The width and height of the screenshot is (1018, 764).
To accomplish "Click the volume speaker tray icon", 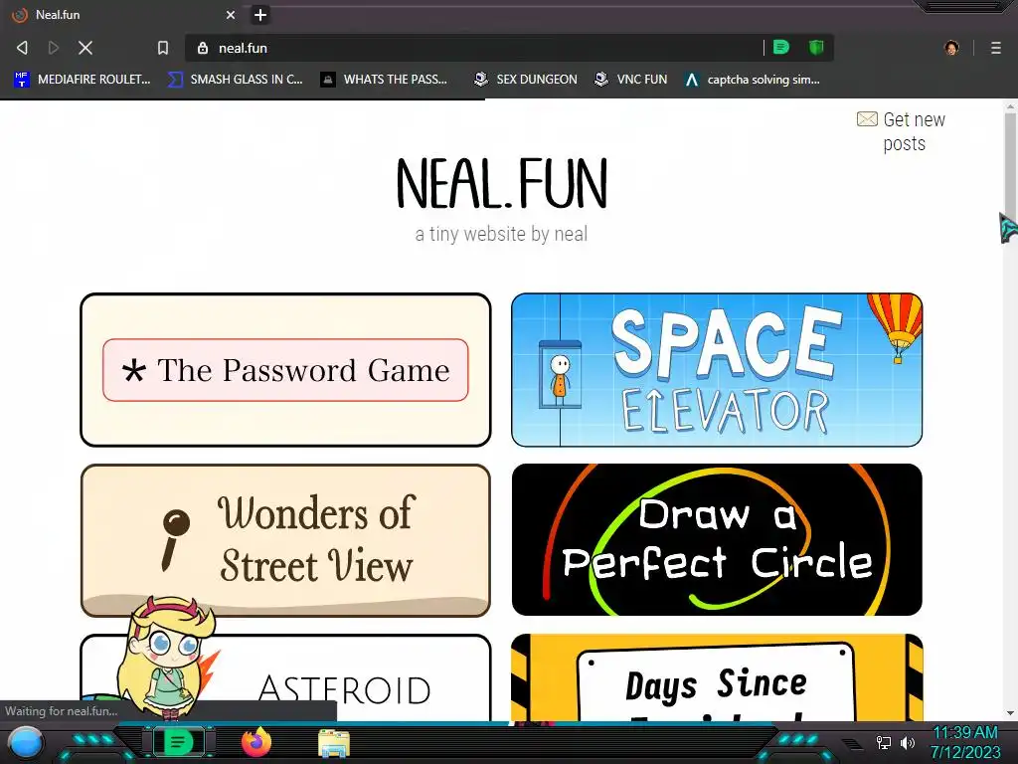I will tap(907, 742).
